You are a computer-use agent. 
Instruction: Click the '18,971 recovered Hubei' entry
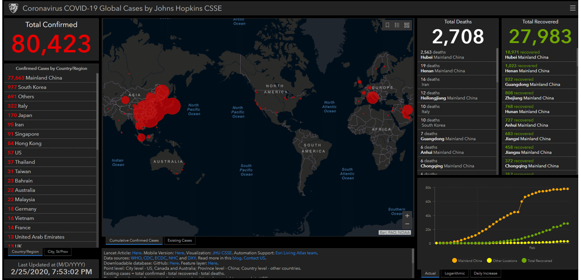(x=540, y=55)
